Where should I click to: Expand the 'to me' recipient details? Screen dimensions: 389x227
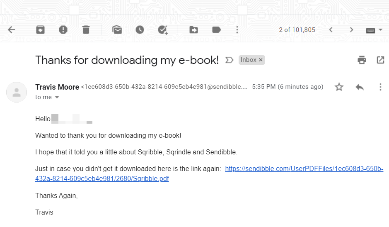click(x=57, y=98)
